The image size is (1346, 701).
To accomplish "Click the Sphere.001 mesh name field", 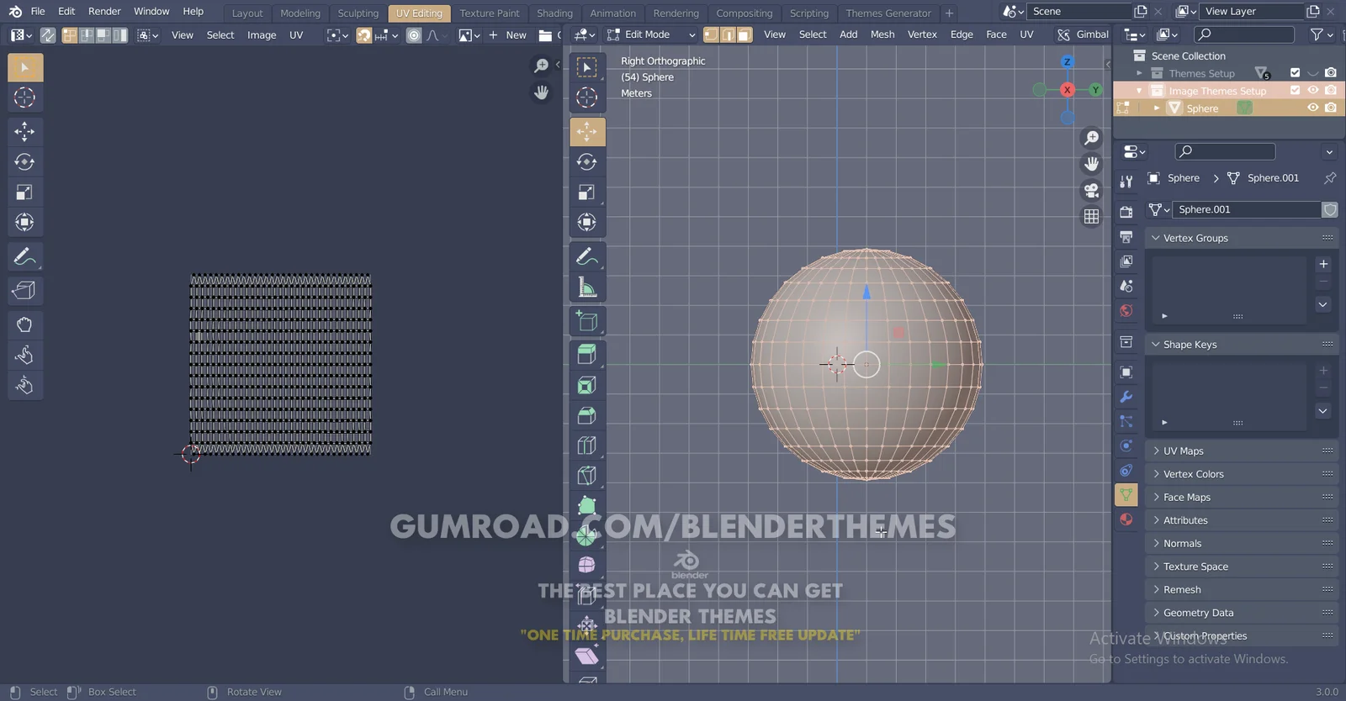I will [x=1247, y=209].
